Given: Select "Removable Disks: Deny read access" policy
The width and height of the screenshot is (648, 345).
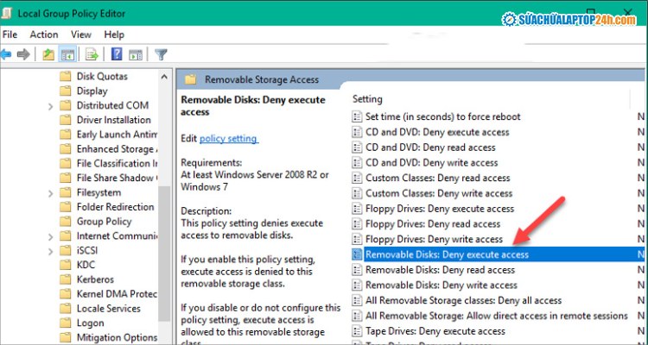Looking at the screenshot, I should click(440, 270).
